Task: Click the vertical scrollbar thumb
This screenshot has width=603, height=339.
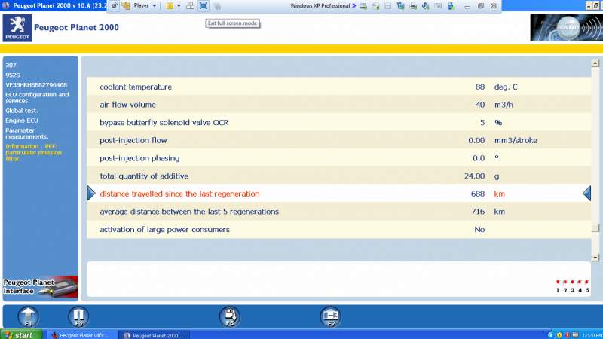Action: pyautogui.click(x=595, y=228)
